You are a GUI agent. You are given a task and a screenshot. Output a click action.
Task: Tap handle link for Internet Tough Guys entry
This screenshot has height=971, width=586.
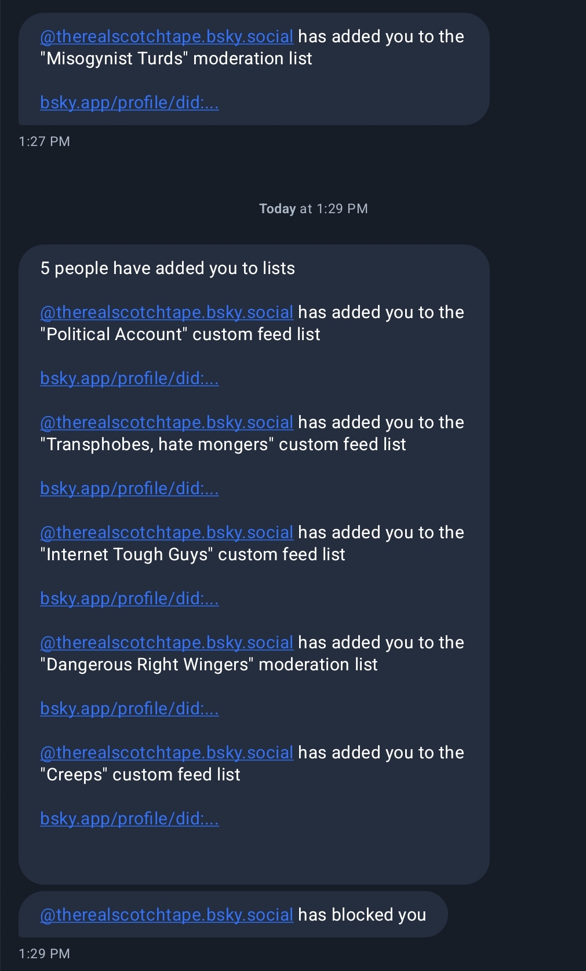click(166, 532)
